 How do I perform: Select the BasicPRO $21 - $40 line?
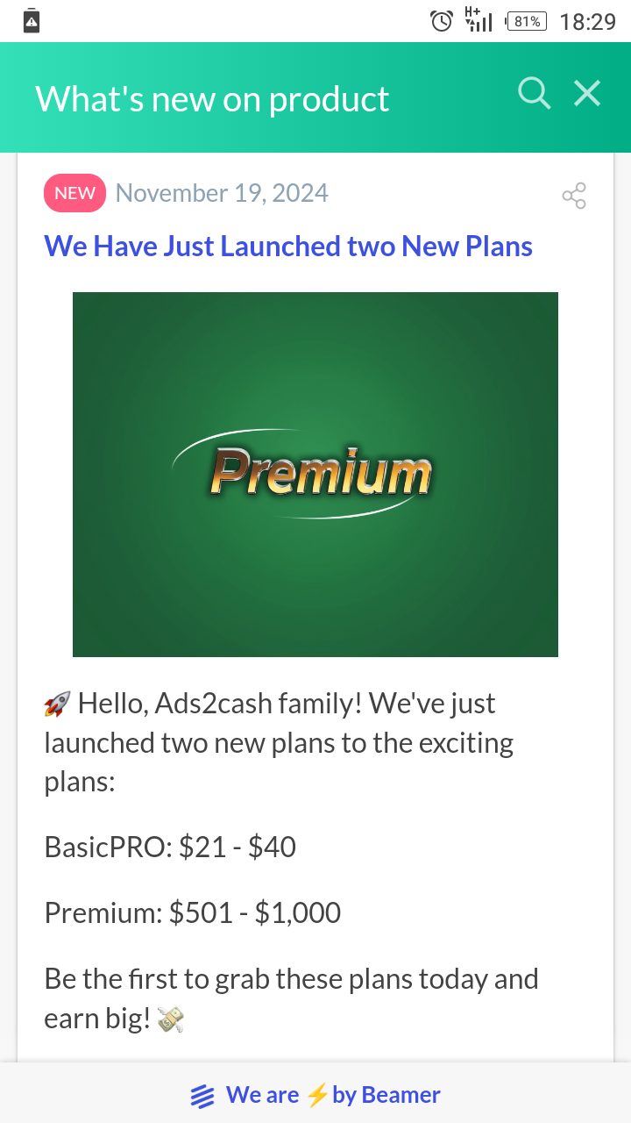coord(170,847)
